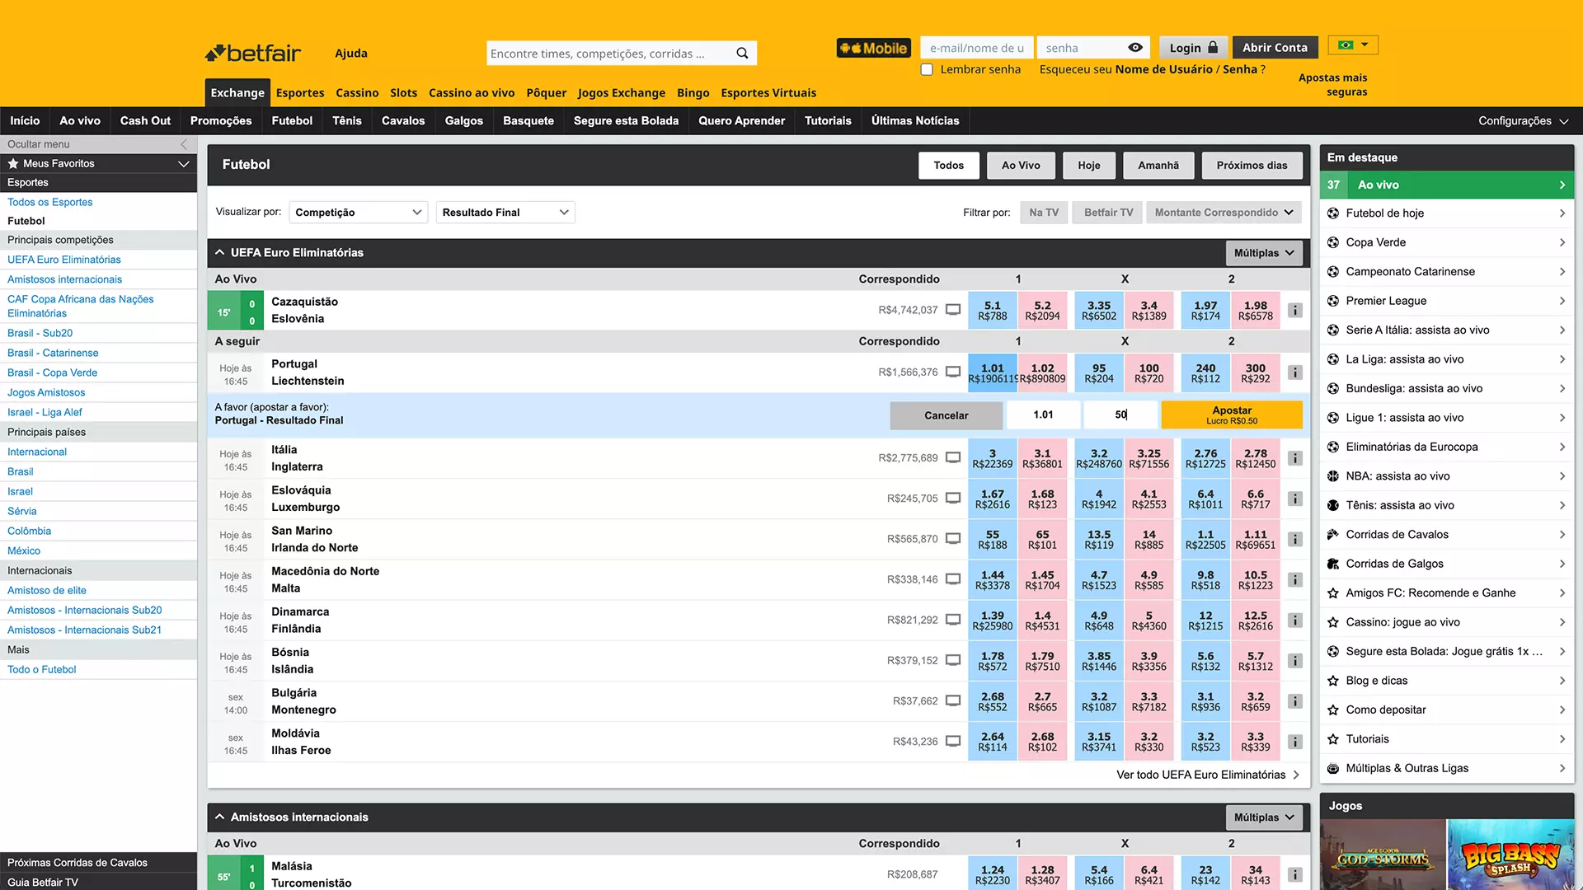Open the Configurações dropdown
1583x890 pixels.
(1523, 121)
